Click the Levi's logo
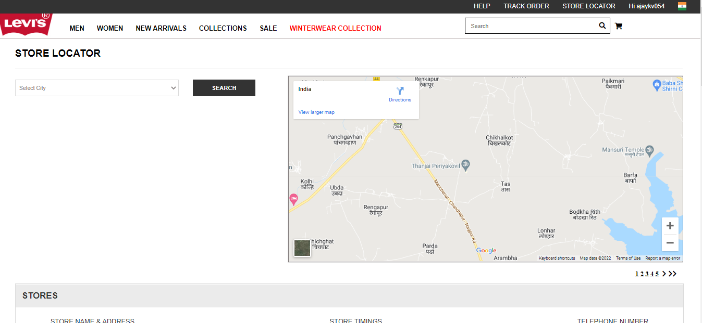 pyautogui.click(x=26, y=24)
